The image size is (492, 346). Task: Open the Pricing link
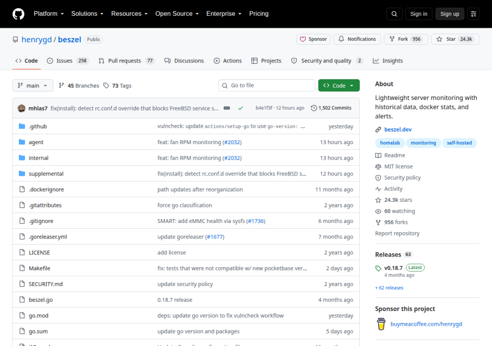pos(259,14)
